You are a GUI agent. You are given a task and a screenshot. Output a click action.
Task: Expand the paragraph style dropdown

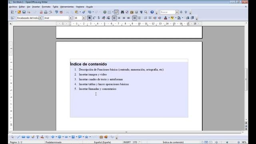[40, 18]
